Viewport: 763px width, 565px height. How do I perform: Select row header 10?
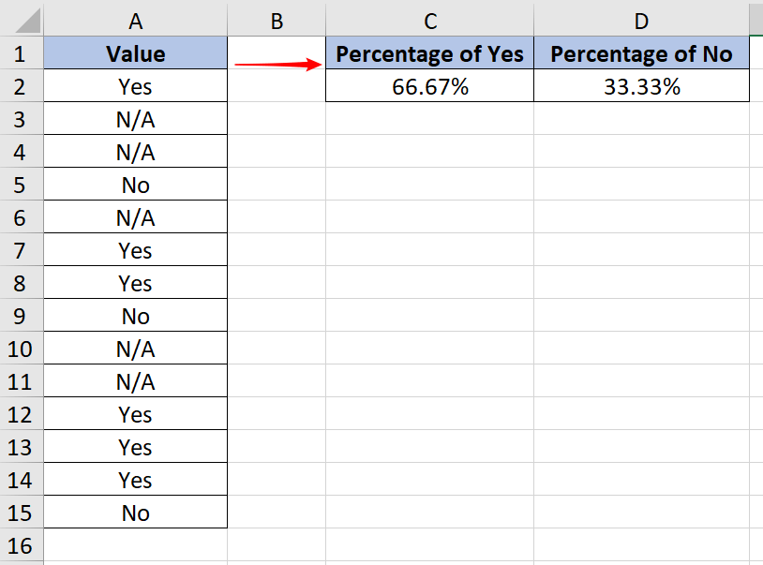pos(21,348)
